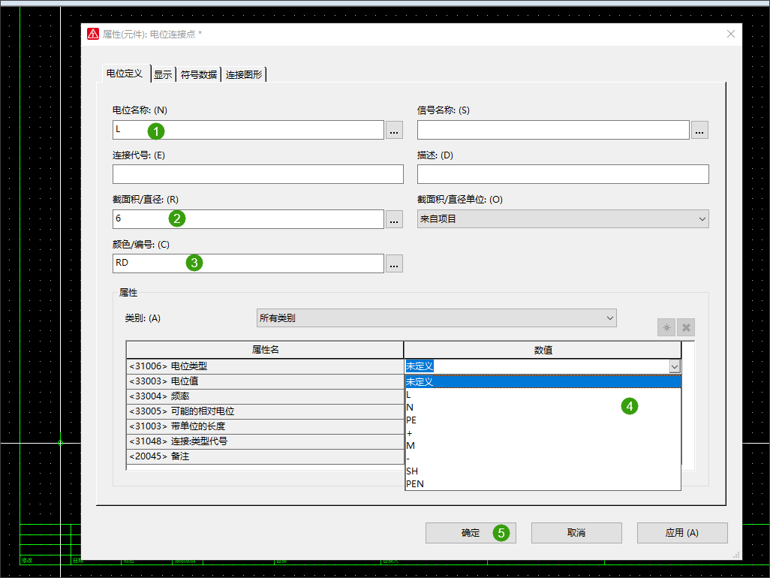Open browse button next to 截面积/直径 field
This screenshot has width=770, height=578.
(x=394, y=219)
